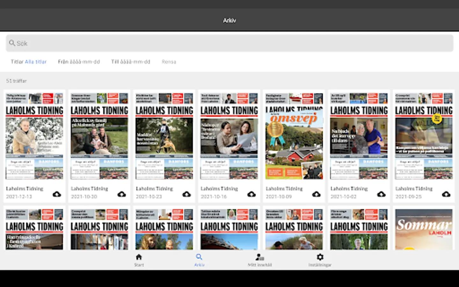Click the Rensa button to clear filters
The image size is (459, 287).
tap(169, 62)
